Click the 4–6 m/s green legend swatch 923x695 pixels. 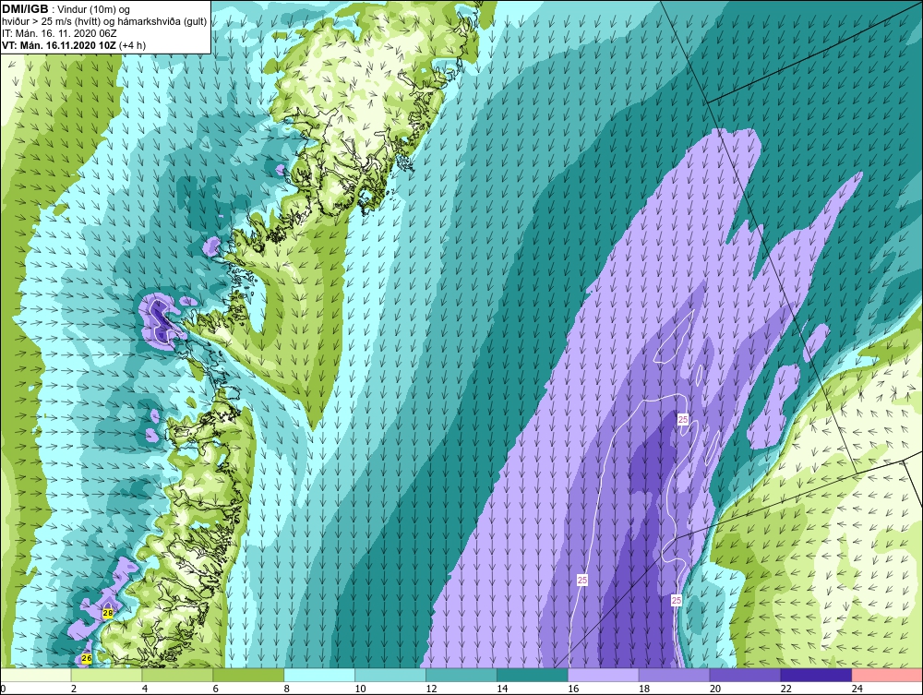coord(177,675)
